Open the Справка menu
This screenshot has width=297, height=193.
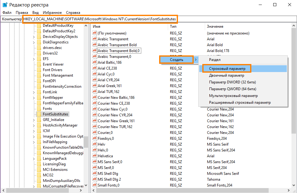[73, 13]
